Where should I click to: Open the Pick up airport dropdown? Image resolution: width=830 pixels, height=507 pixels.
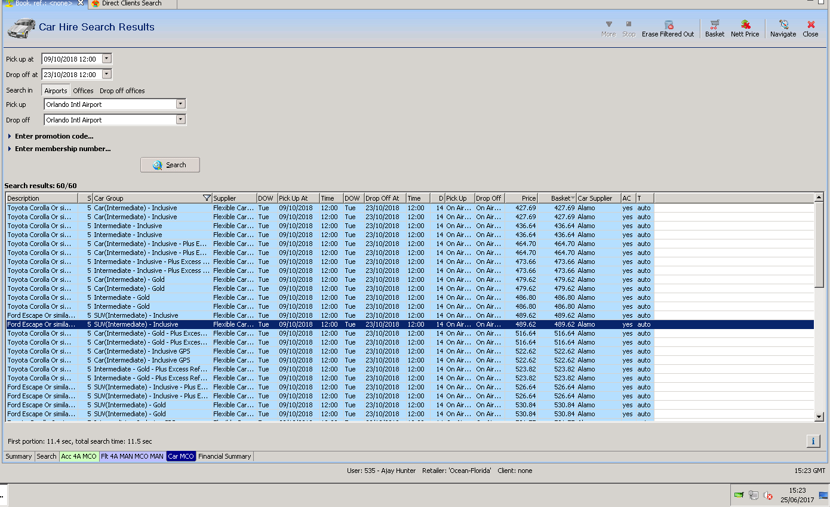click(x=181, y=104)
